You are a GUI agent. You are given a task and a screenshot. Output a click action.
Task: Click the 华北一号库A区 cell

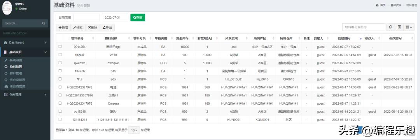pos(262,47)
